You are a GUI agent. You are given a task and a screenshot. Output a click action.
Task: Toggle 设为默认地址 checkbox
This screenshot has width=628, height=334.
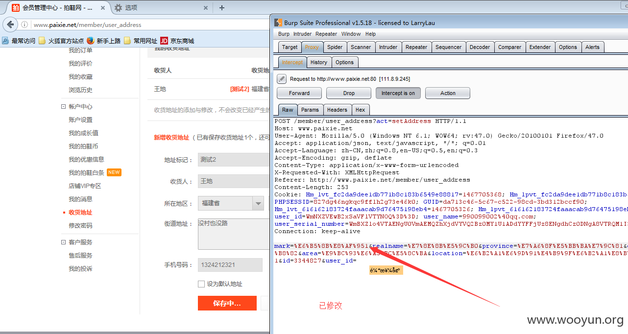click(x=201, y=284)
